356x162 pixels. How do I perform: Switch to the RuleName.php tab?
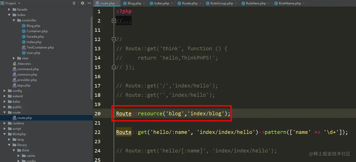tap(290, 3)
